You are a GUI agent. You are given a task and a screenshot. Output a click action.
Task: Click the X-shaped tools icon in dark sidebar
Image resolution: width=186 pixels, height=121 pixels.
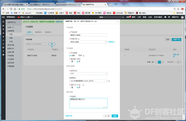click(x=3, y=40)
